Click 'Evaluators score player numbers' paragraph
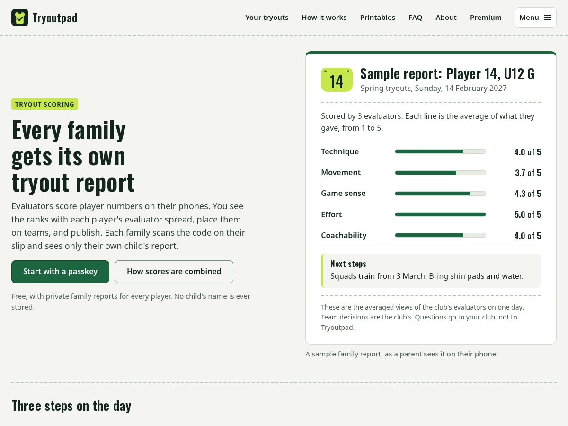The height and width of the screenshot is (426, 568). tap(128, 226)
